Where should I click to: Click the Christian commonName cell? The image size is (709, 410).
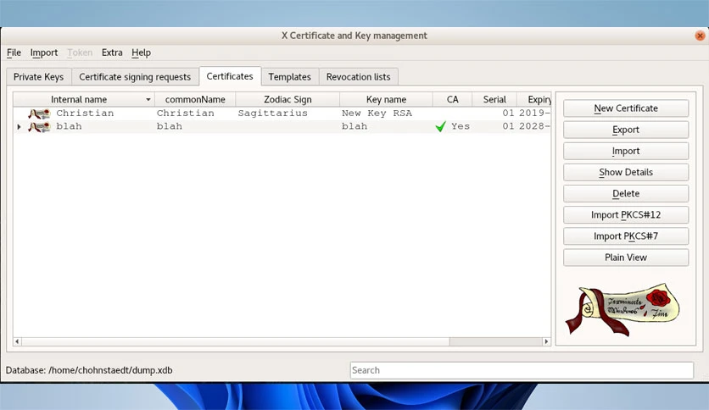click(186, 114)
